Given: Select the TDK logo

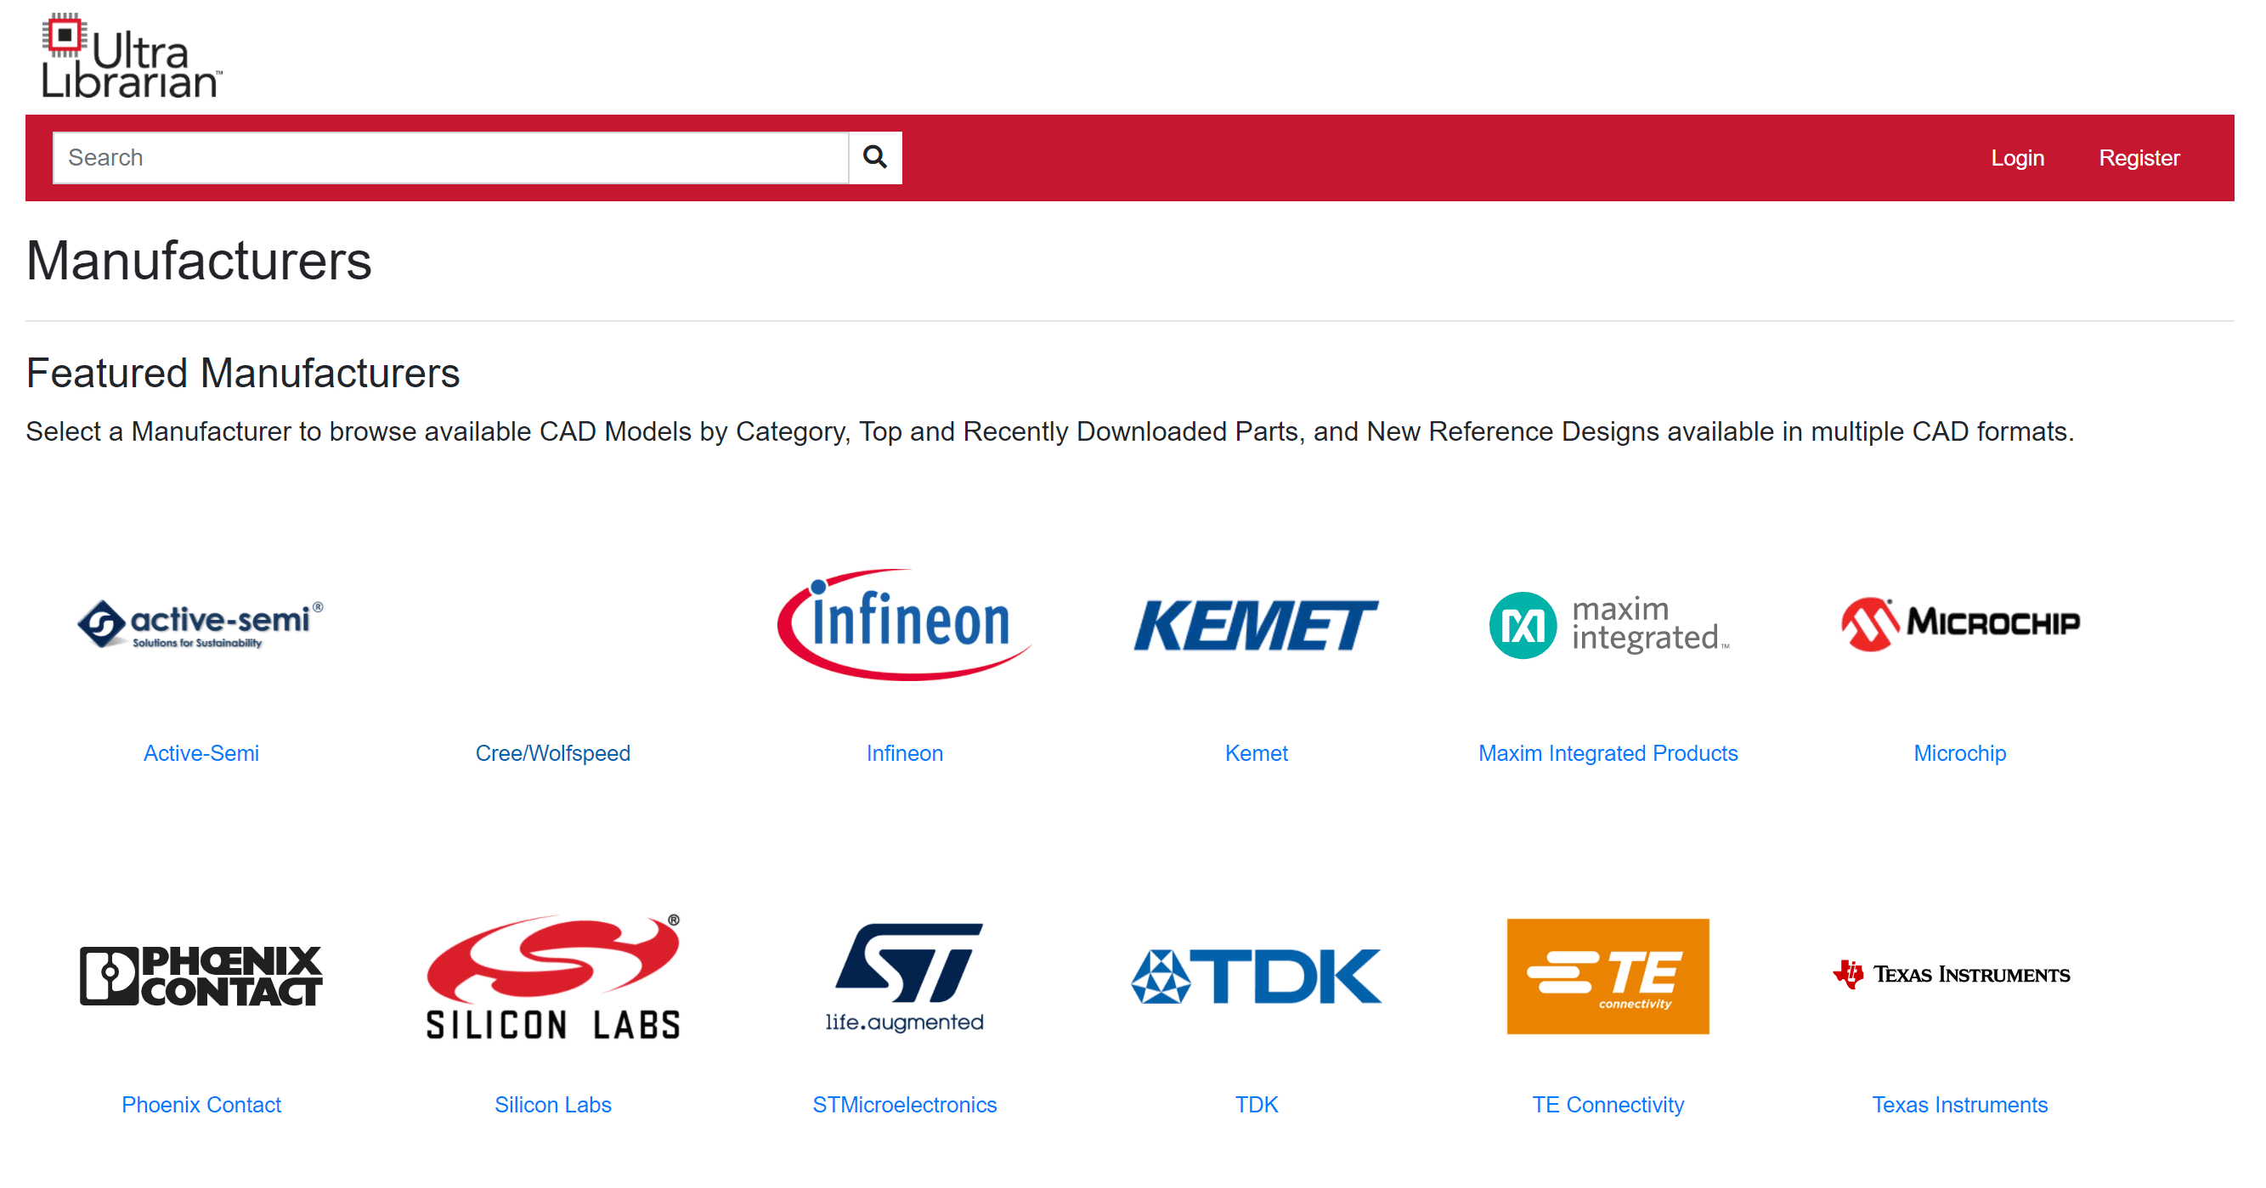Looking at the screenshot, I should tap(1256, 975).
